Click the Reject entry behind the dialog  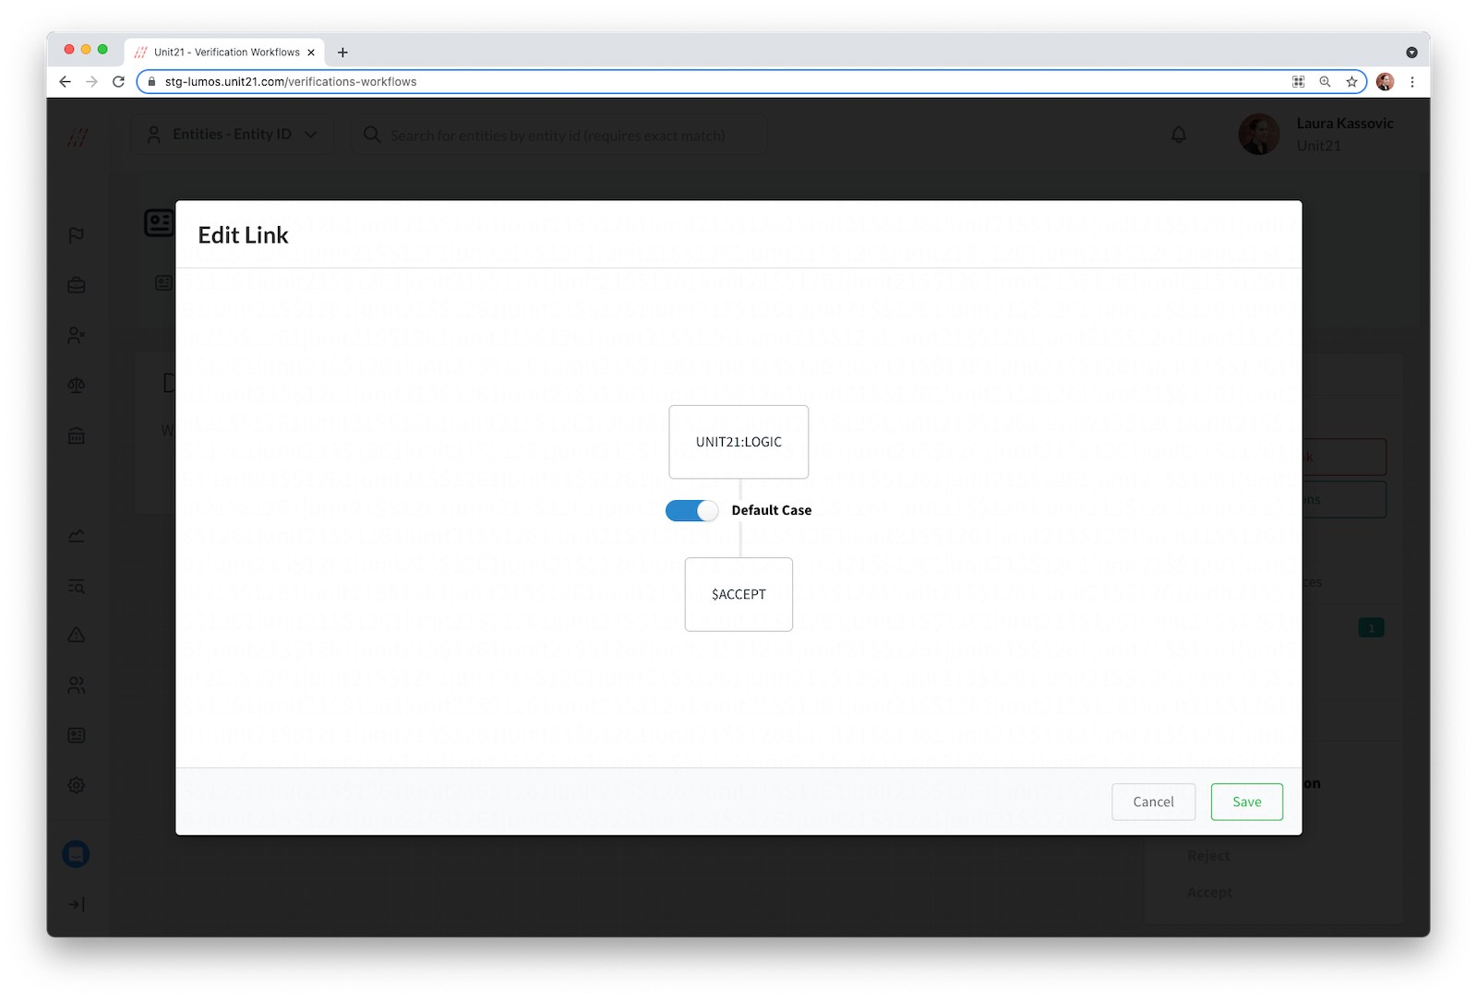[x=1208, y=856]
